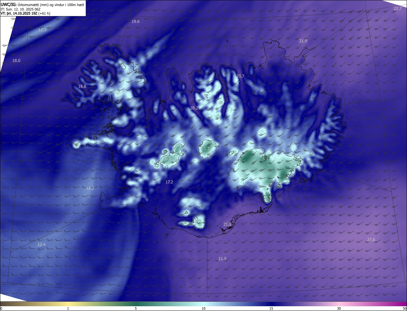Click the 12.1 value label
The width and height of the screenshot is (407, 311).
coord(42,30)
